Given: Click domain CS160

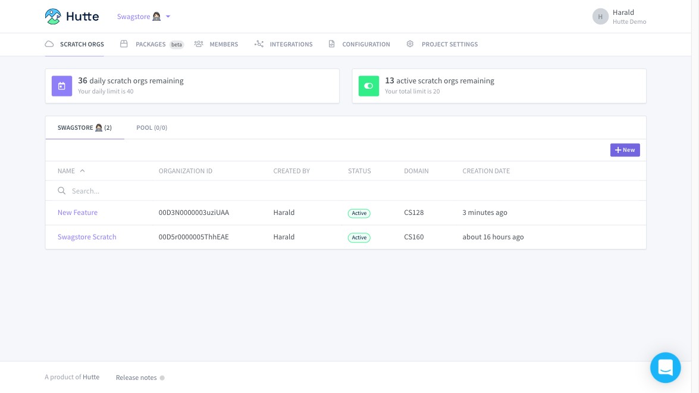Looking at the screenshot, I should pos(414,237).
